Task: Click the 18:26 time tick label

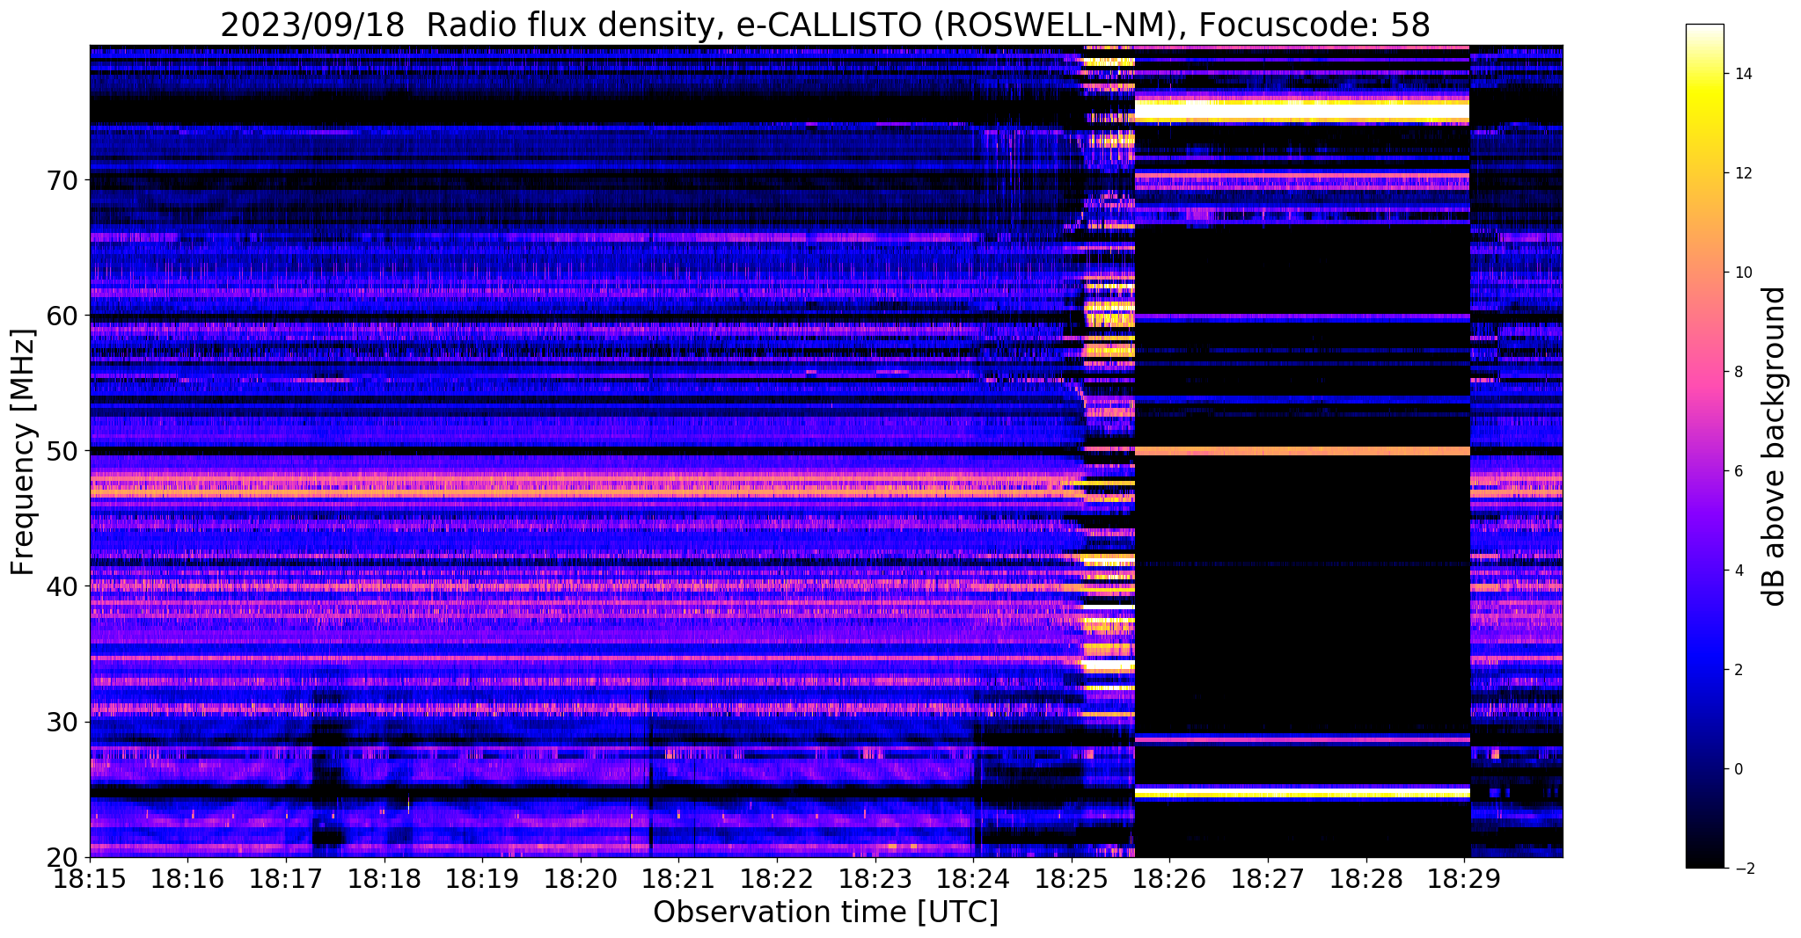Action: pyautogui.click(x=1169, y=879)
